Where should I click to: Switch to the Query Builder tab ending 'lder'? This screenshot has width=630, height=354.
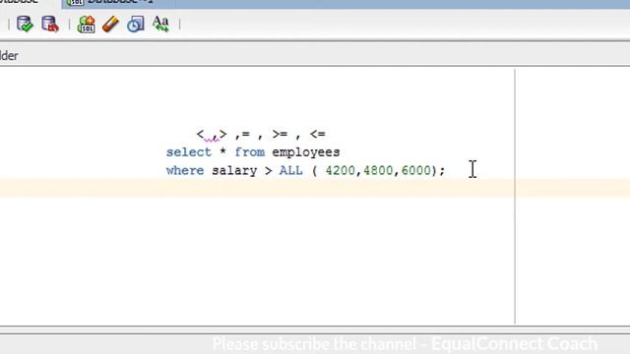click(9, 56)
